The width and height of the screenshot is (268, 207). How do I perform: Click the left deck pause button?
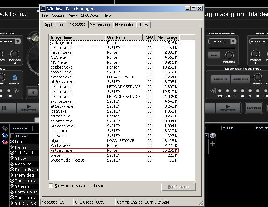click(4, 108)
